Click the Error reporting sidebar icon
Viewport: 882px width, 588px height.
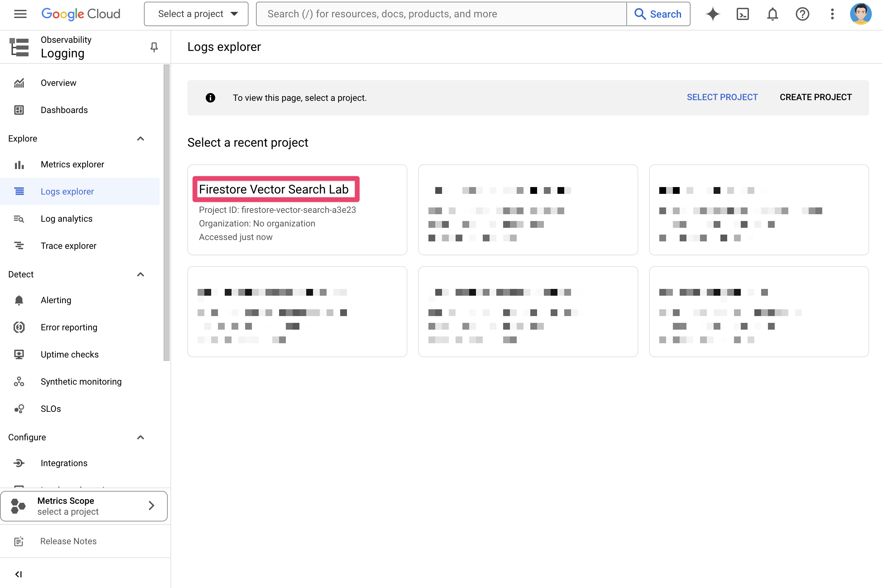[x=18, y=327]
